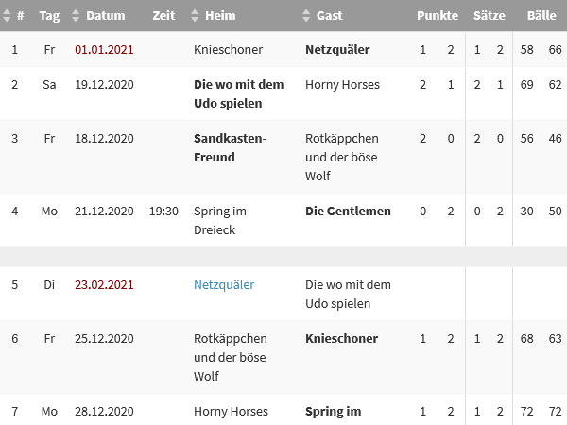Screen dimensions: 567x425
Task: Open the Netzquäler team link in row 5
Action: (x=224, y=284)
